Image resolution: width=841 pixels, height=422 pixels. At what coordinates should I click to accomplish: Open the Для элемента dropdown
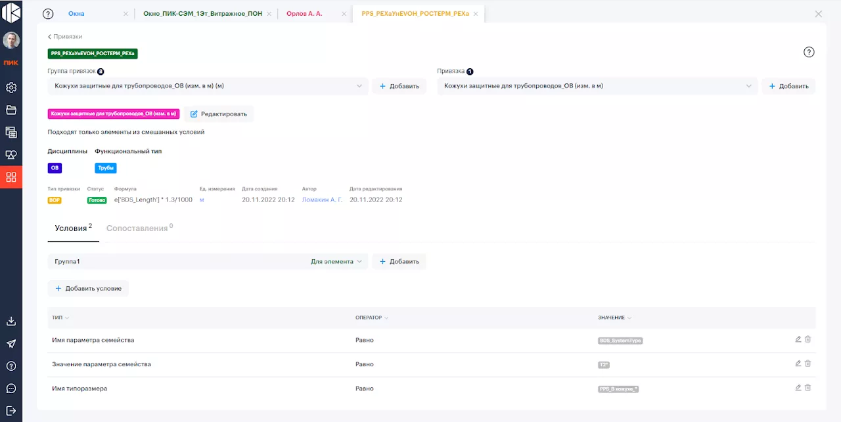(336, 261)
